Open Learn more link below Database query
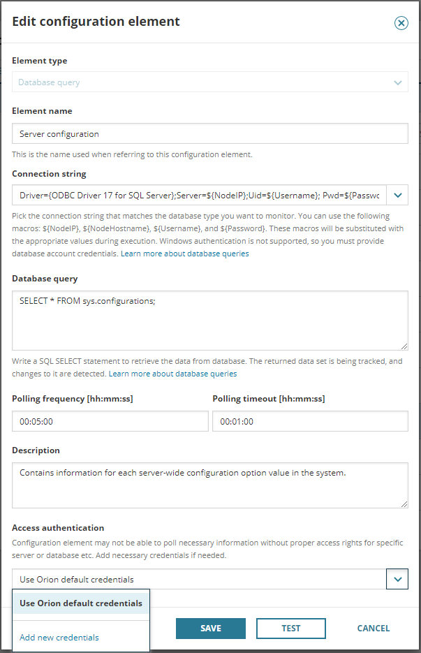The height and width of the screenshot is (653, 421). (x=172, y=374)
